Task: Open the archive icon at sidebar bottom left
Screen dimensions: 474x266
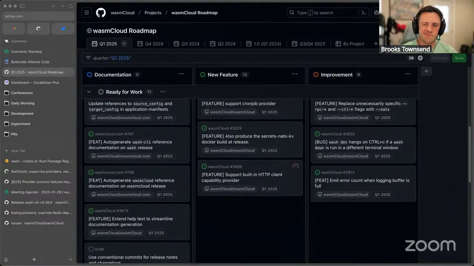Action: [6, 259]
